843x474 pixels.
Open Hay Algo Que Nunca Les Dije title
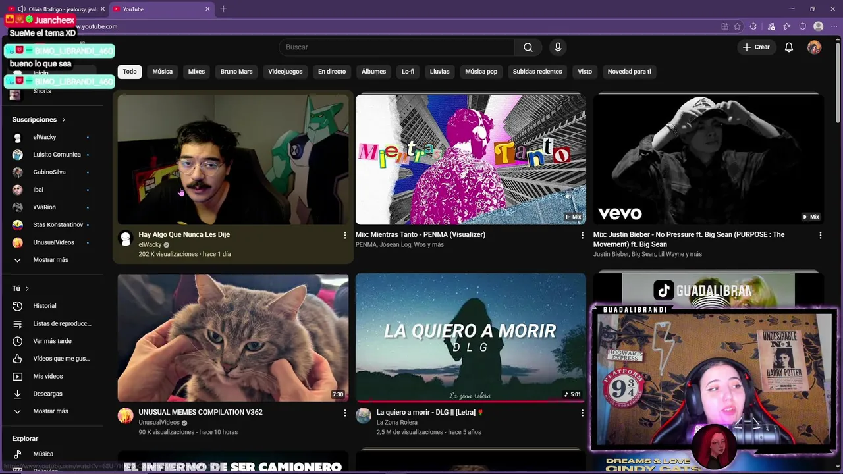pyautogui.click(x=184, y=235)
